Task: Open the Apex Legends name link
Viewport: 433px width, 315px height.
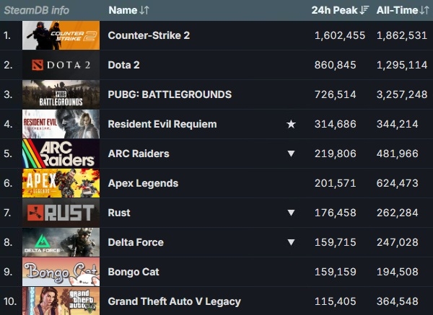Action: coord(143,183)
